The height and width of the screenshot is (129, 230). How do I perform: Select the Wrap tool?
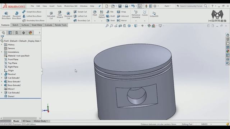click(x=121, y=12)
